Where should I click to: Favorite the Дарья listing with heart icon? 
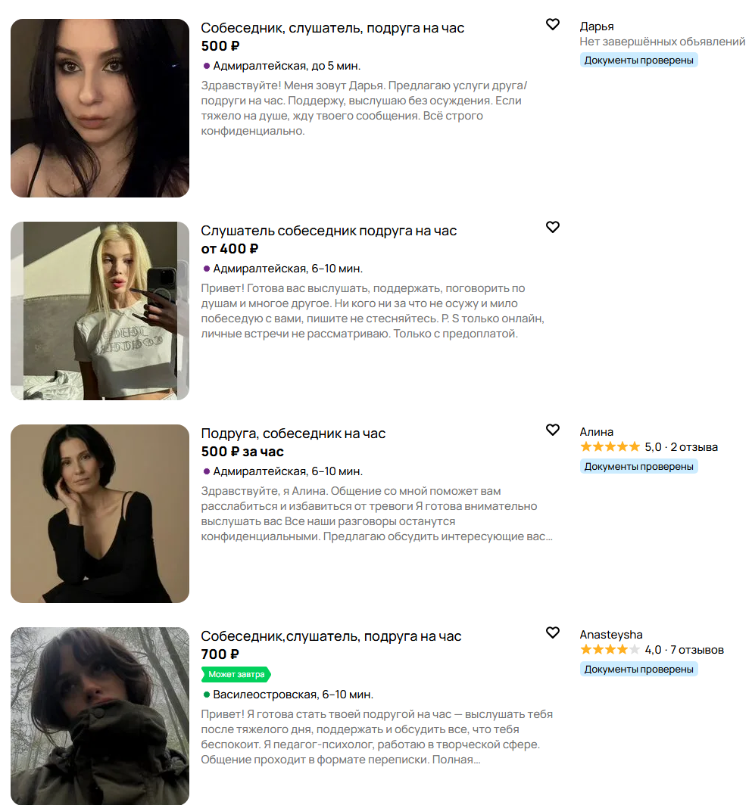553,24
